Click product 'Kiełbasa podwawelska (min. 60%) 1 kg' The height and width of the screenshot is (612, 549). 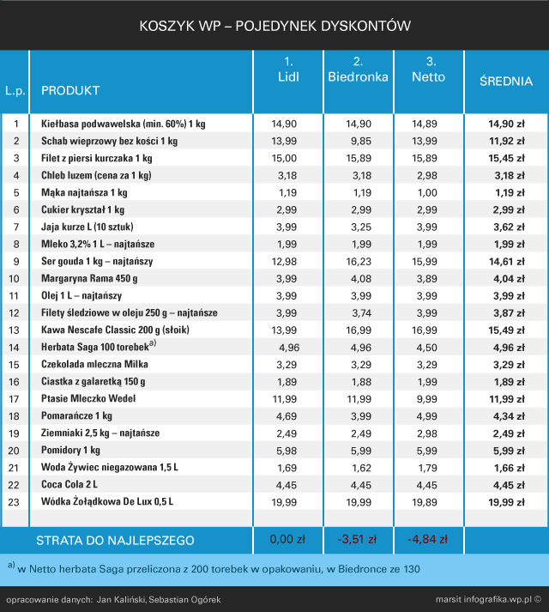point(124,124)
